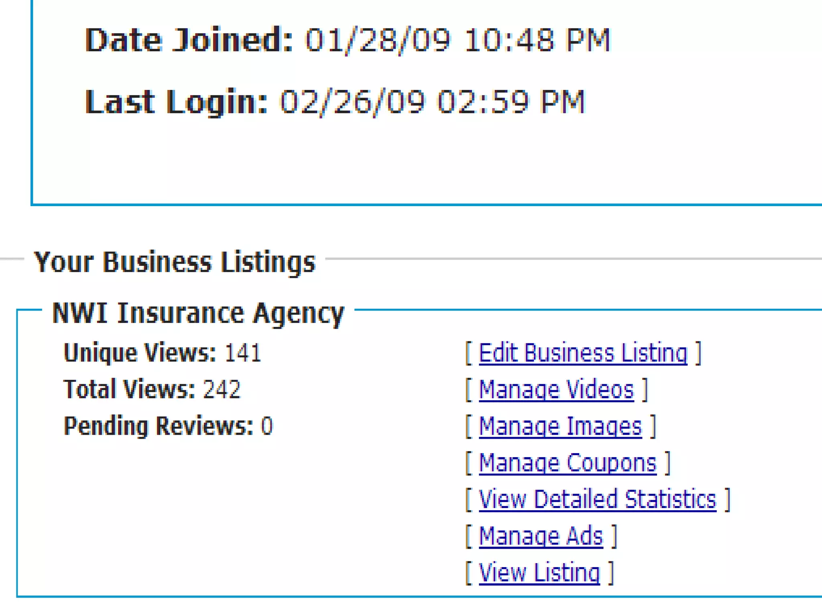
Task: Click the Manage Videos link
Action: point(556,390)
